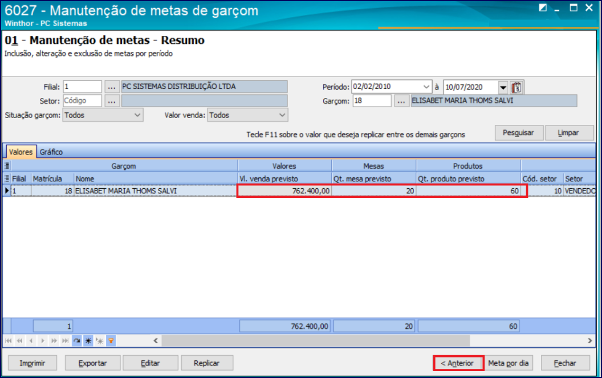Open Meta por dia button
This screenshot has width=602, height=378.
coord(509,363)
